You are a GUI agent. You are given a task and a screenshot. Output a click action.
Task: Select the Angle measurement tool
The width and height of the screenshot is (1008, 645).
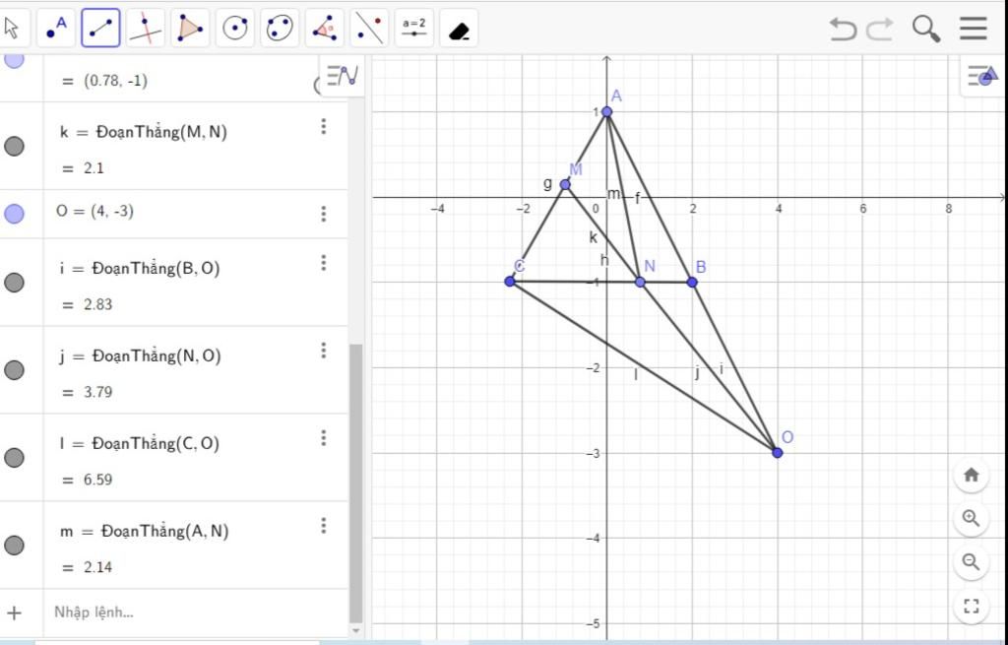tap(325, 29)
